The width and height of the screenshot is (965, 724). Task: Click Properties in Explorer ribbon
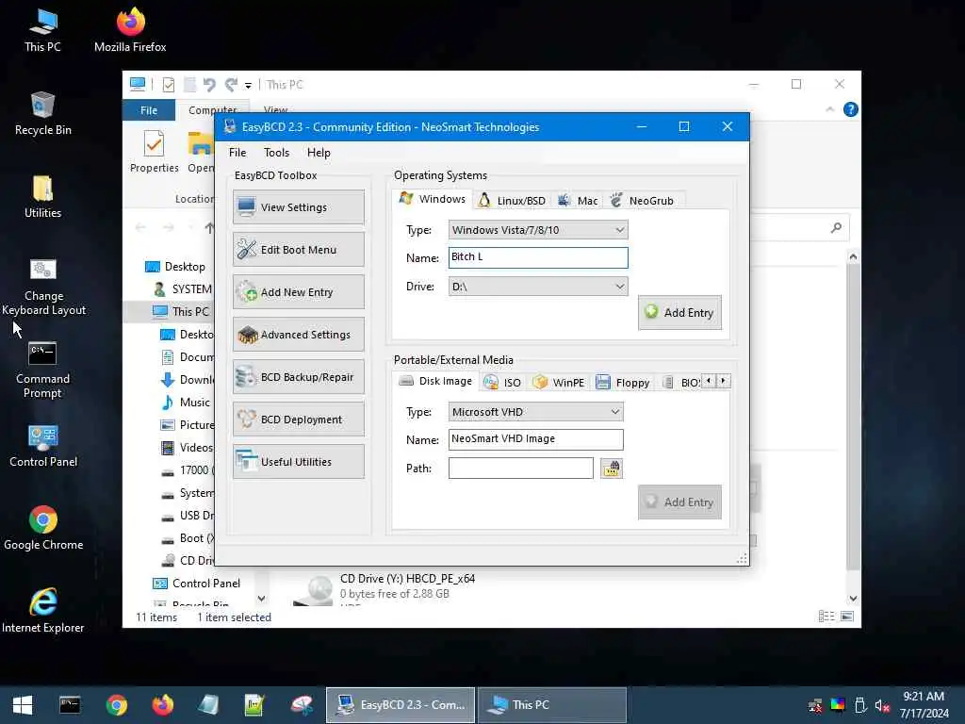coord(154,152)
